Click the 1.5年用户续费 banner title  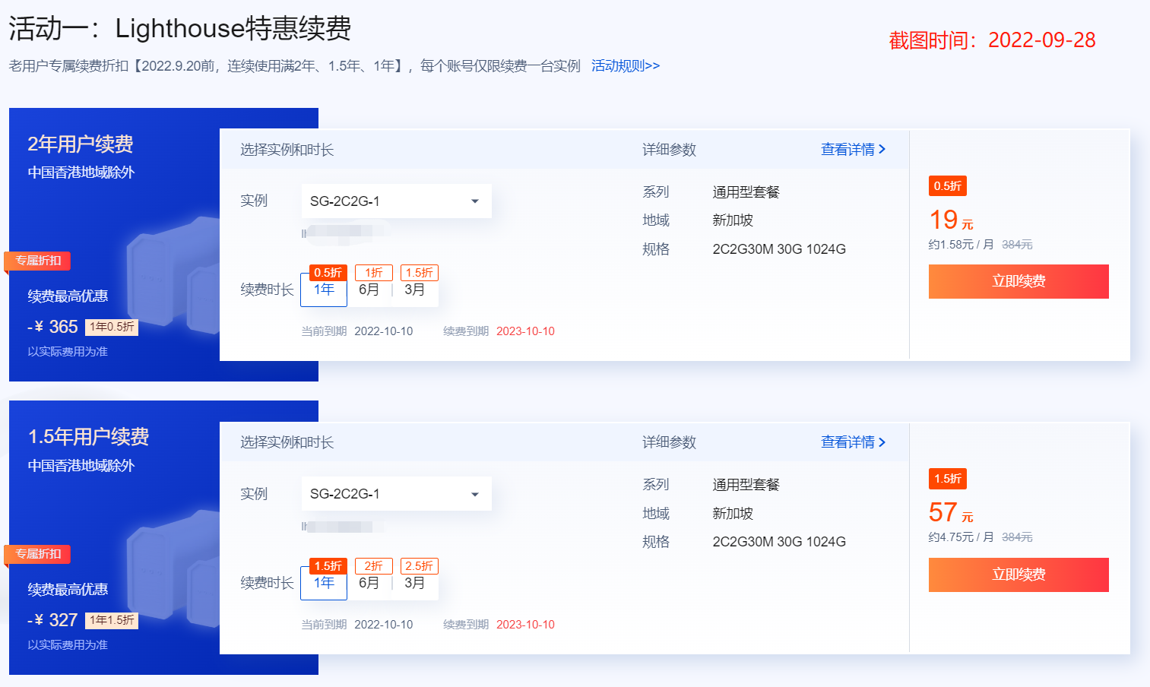point(88,437)
